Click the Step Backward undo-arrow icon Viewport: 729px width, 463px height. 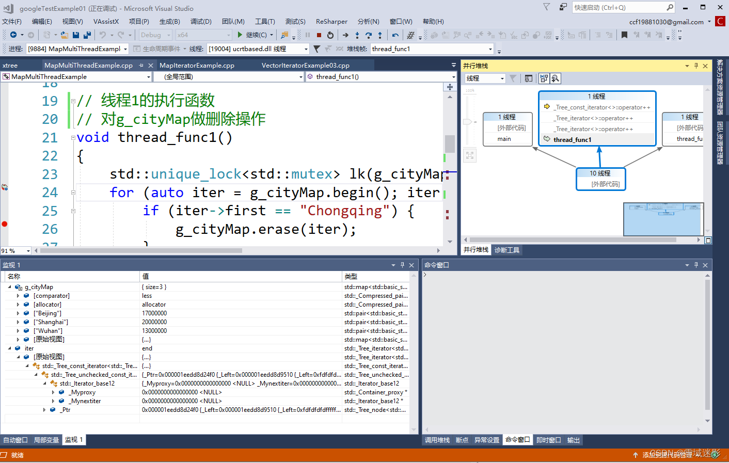pyautogui.click(x=395, y=35)
